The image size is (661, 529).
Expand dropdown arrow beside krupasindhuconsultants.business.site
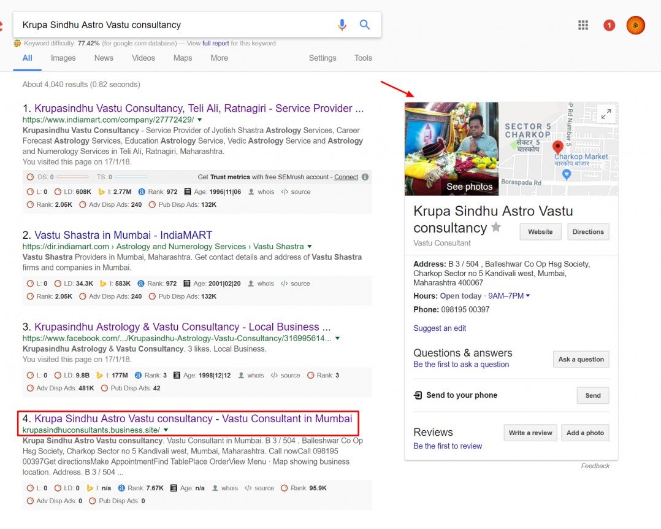click(166, 430)
